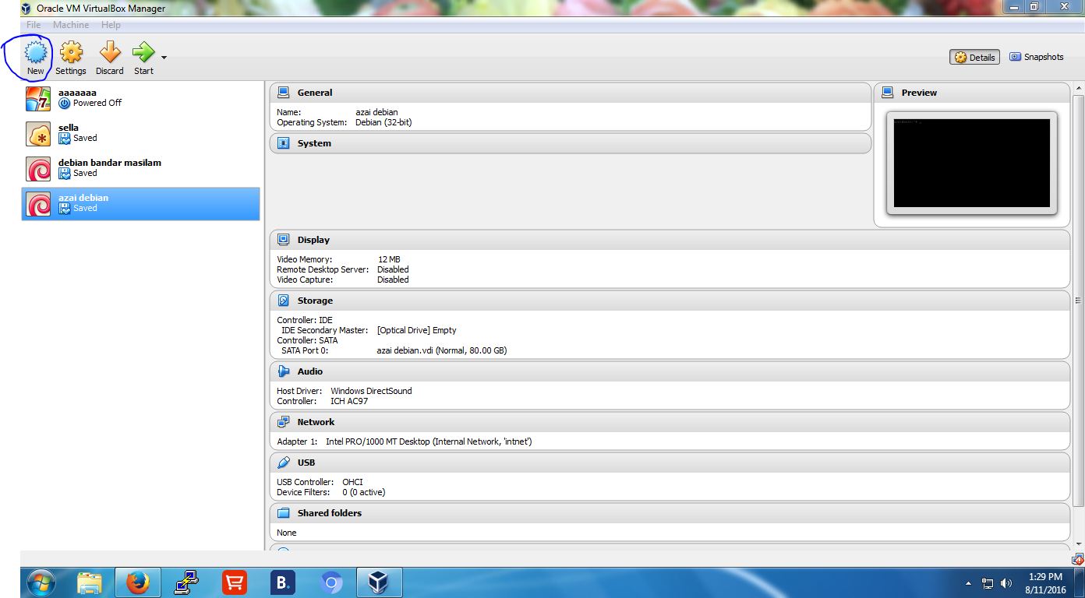Open the Settings toolbar icon

[x=71, y=53]
